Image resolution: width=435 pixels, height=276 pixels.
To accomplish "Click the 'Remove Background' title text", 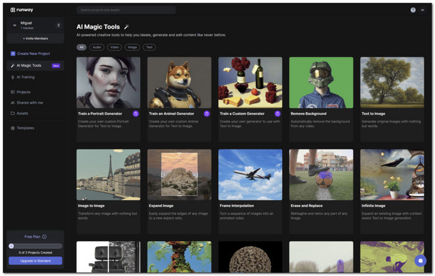I will pos(308,114).
